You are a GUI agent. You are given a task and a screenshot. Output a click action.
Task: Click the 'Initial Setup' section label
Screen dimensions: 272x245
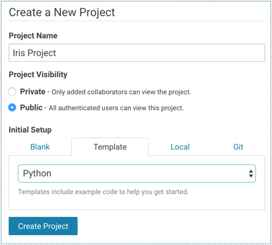point(30,130)
